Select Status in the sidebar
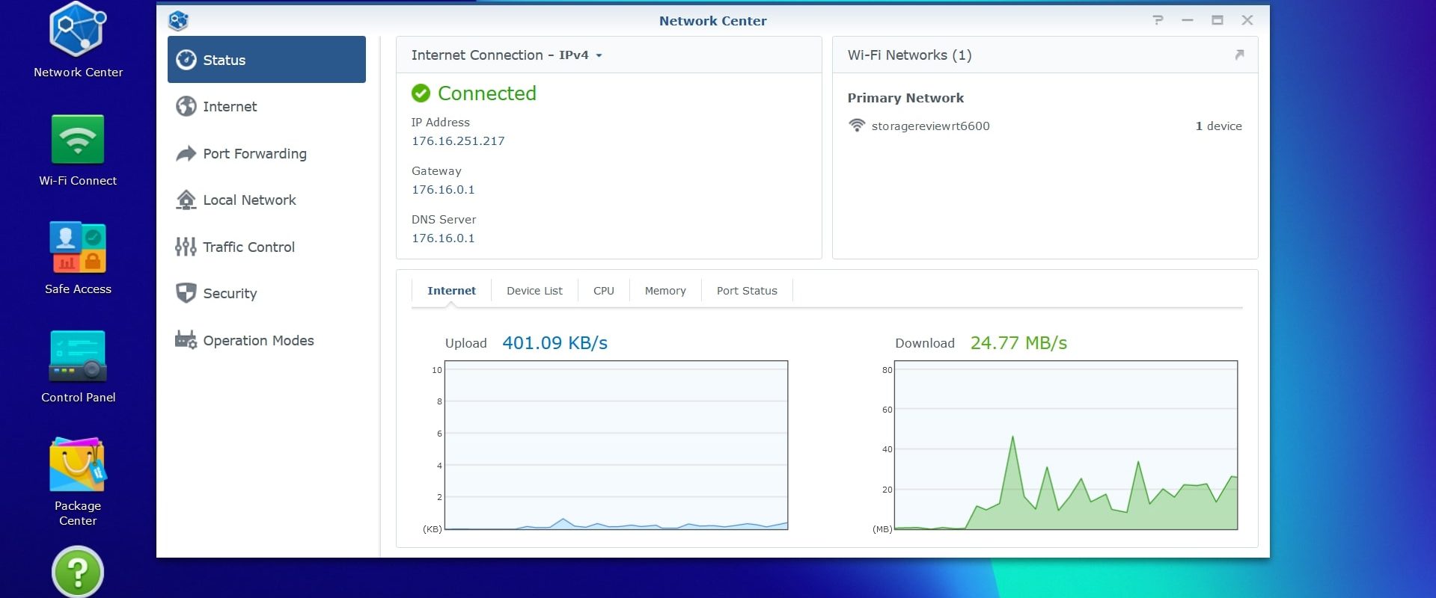The width and height of the screenshot is (1436, 598). click(x=266, y=60)
